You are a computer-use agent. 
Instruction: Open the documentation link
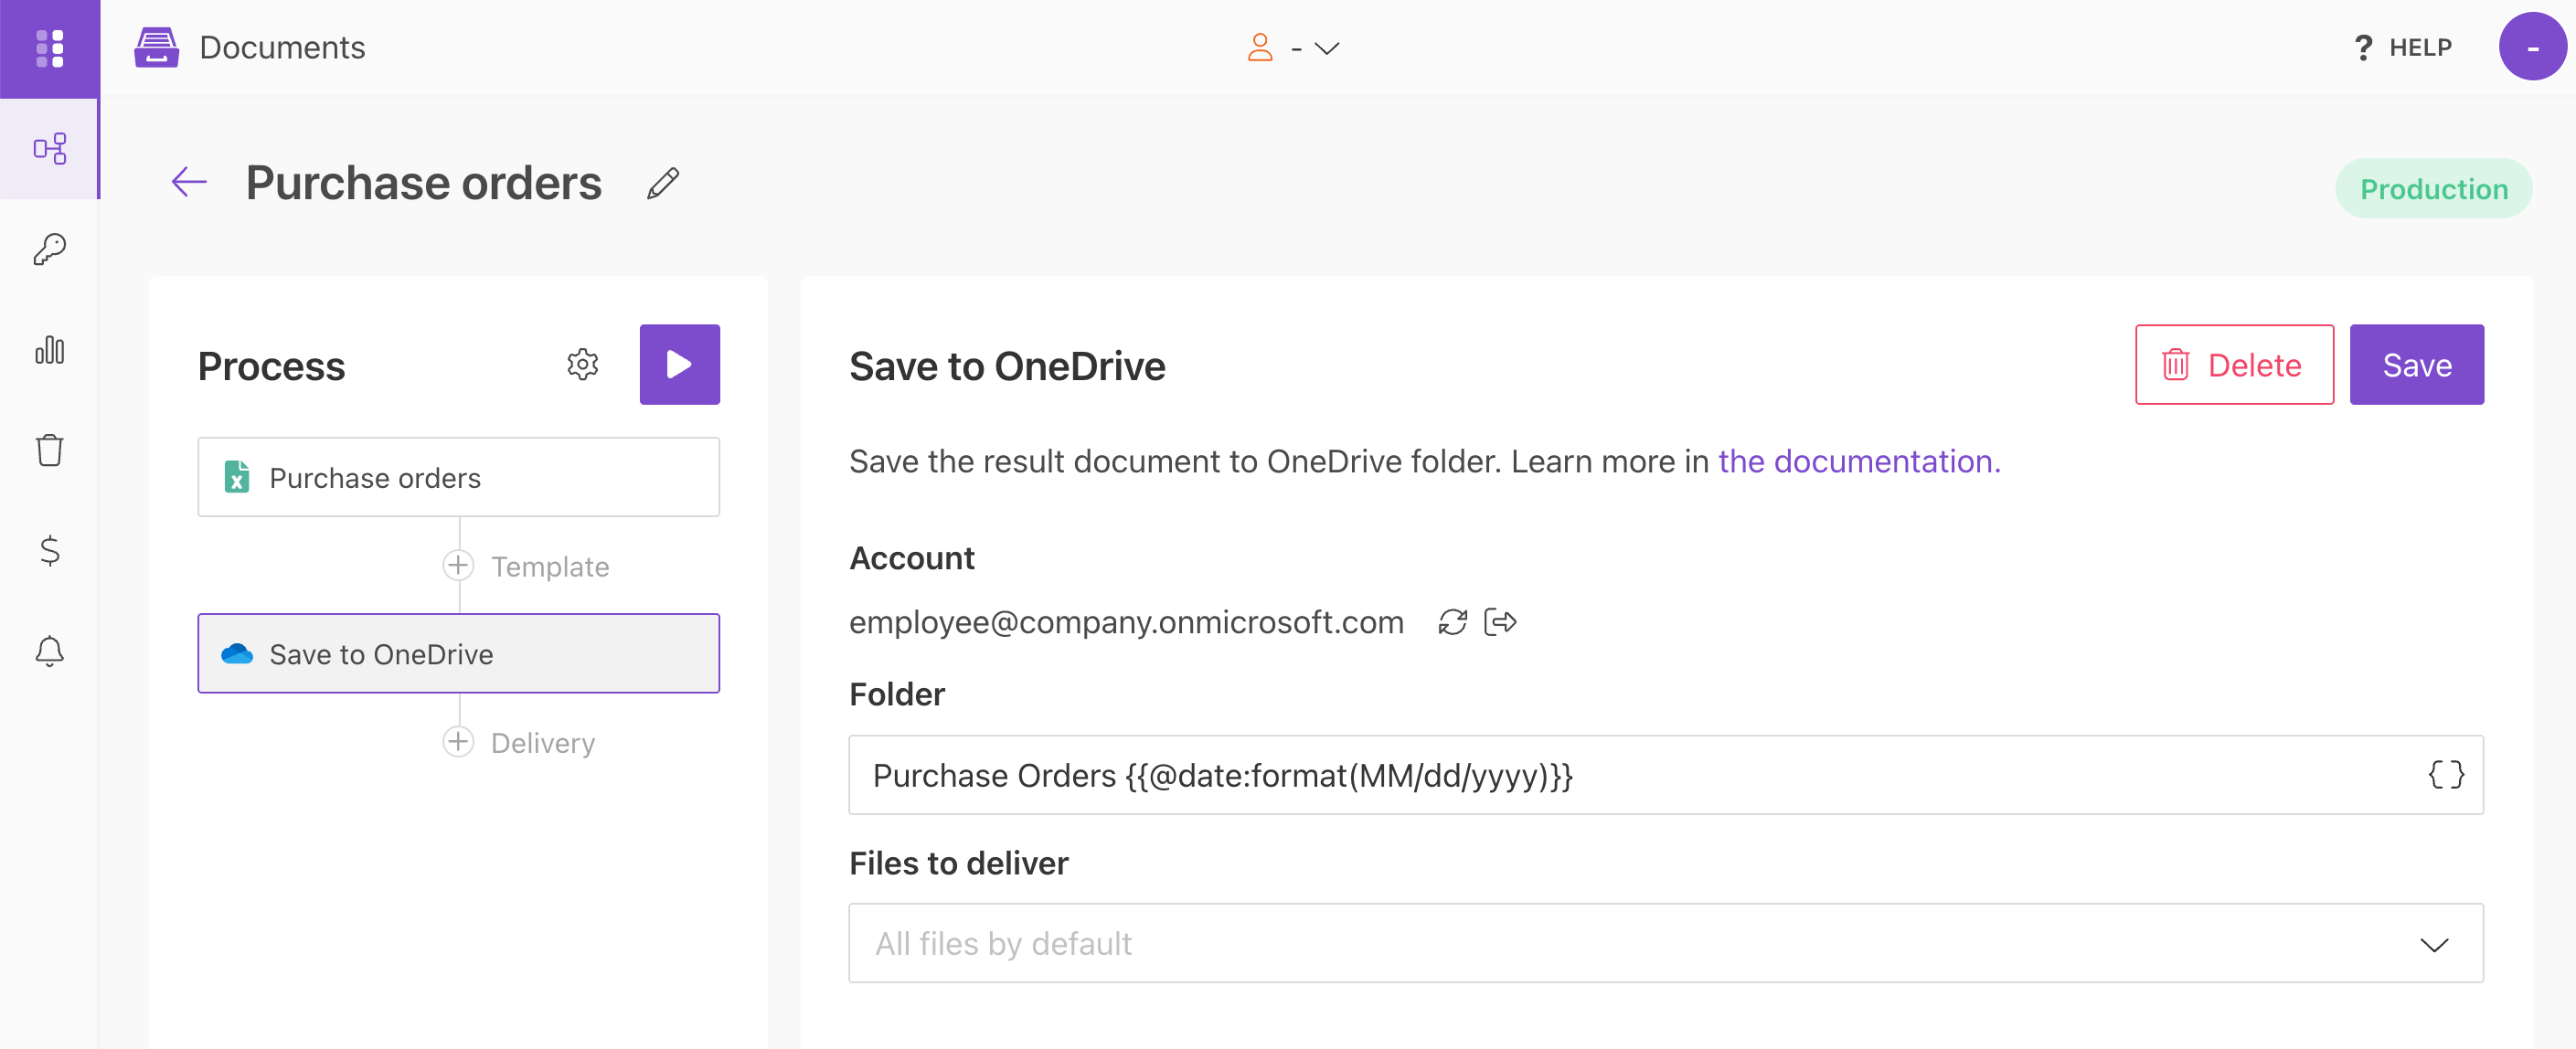[x=1859, y=461]
